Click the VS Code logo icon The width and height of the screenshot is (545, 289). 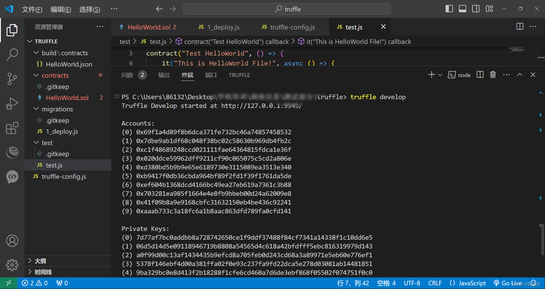click(x=9, y=9)
